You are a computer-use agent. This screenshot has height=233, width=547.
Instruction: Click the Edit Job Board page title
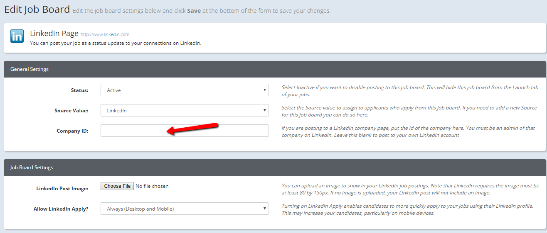click(37, 10)
